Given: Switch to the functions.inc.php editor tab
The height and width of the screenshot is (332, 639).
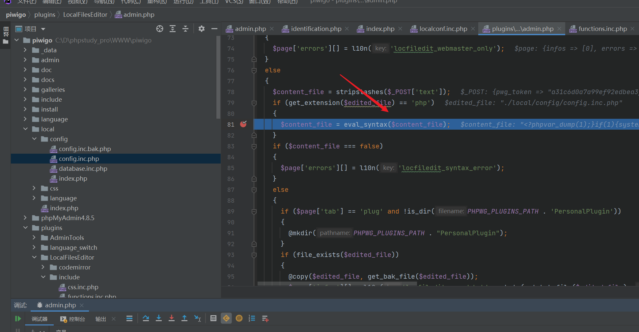Looking at the screenshot, I should 602,29.
